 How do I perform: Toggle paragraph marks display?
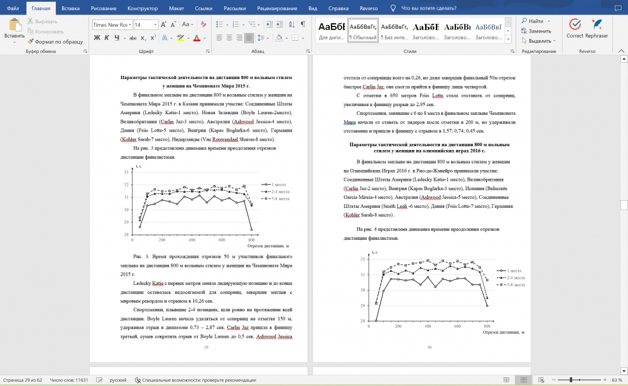302,24
